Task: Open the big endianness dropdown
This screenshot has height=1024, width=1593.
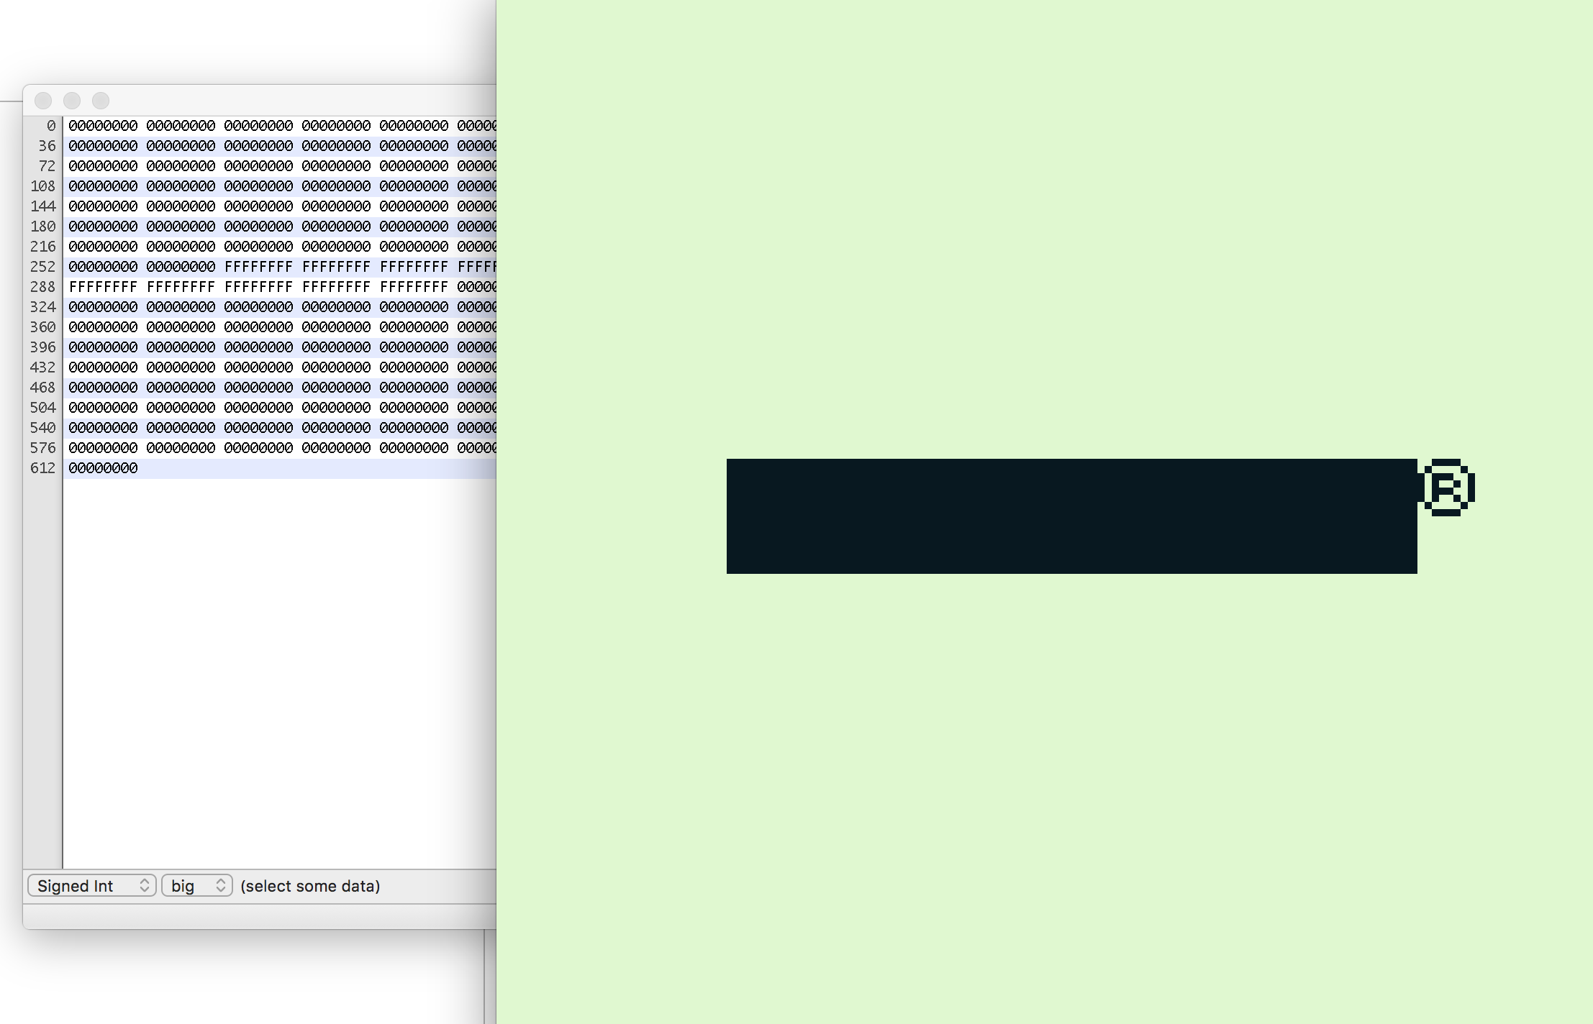Action: 197,886
